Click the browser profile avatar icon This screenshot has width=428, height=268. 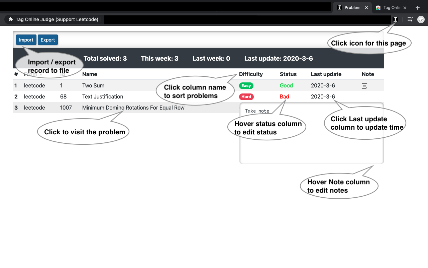[421, 19]
